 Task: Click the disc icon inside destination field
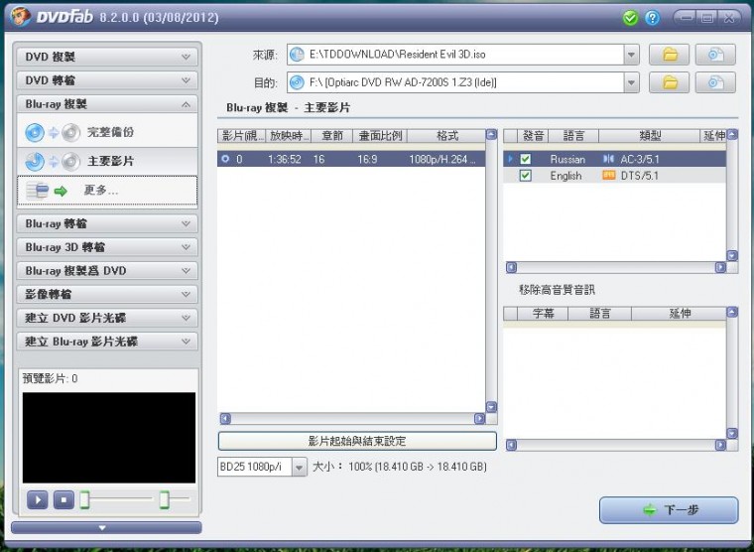(298, 82)
